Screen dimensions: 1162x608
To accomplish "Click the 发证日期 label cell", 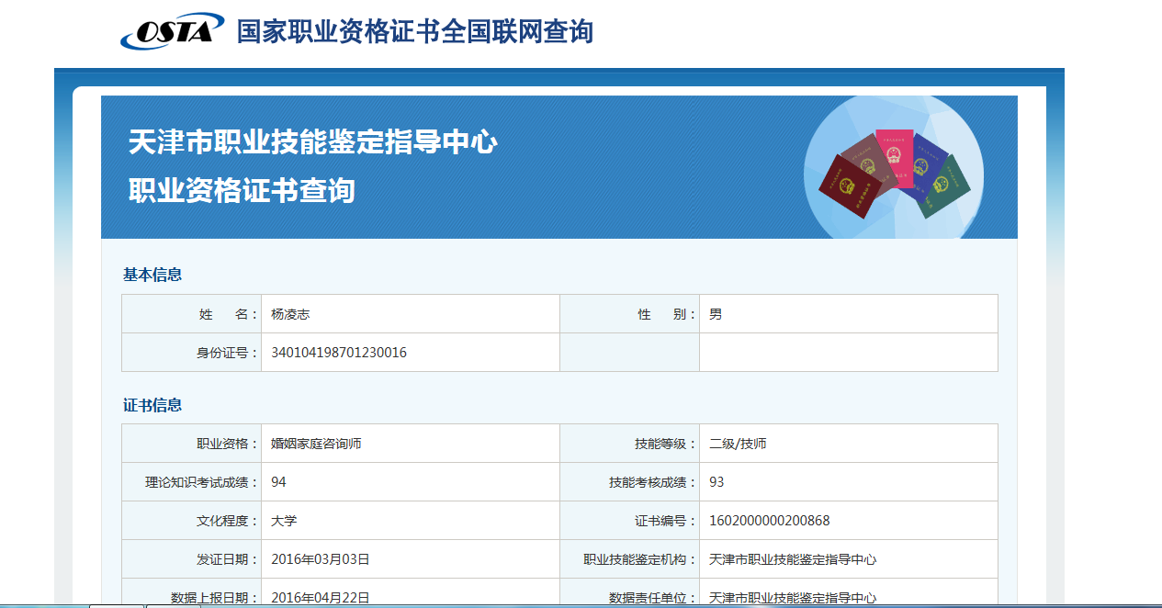I will 192,559.
